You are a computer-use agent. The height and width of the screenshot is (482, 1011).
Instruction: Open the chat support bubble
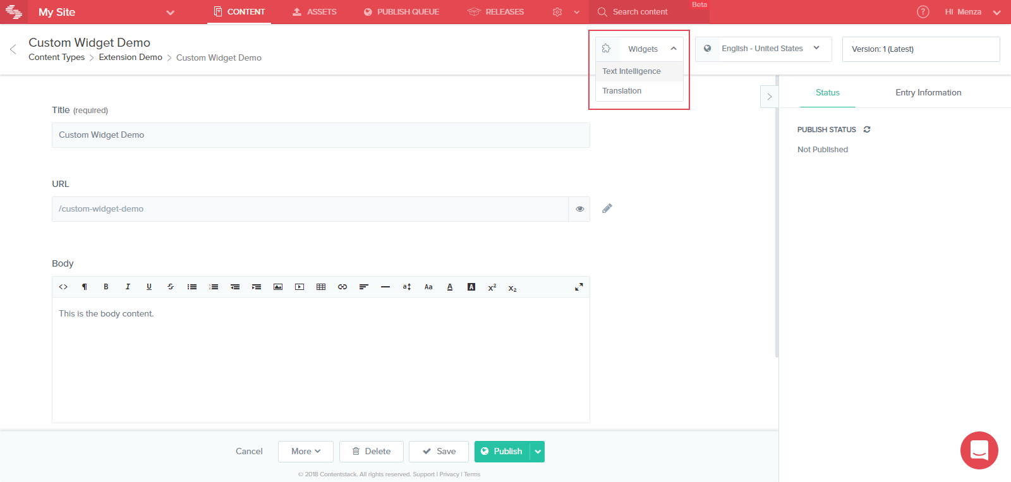pyautogui.click(x=979, y=450)
